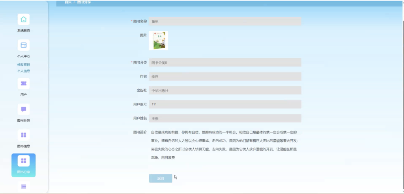
Task: Open the 个人信息 sidebar link
Action: (24, 71)
